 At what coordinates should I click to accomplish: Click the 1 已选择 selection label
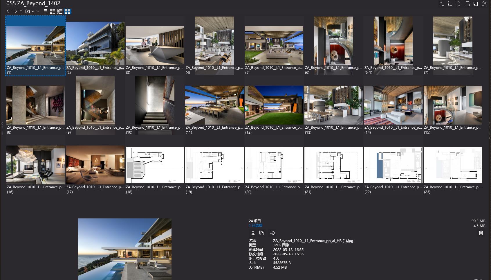(x=255, y=225)
